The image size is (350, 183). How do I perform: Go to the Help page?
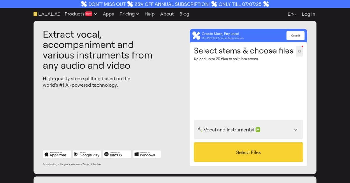click(149, 14)
